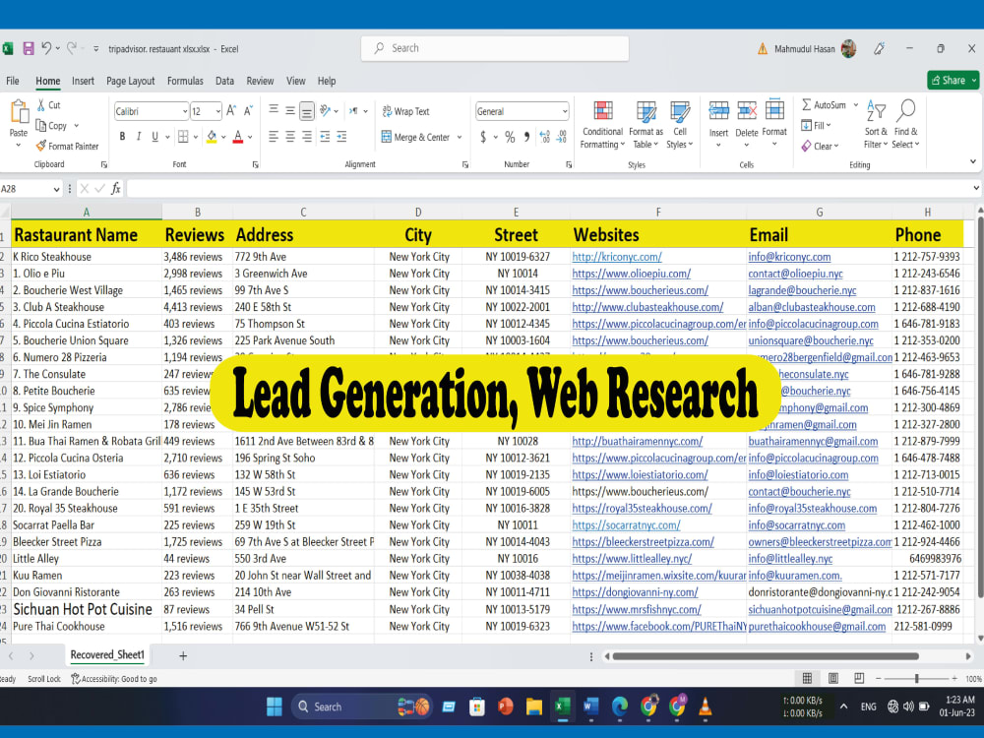Open Find & Select tool
This screenshot has width=984, height=738.
[x=906, y=125]
